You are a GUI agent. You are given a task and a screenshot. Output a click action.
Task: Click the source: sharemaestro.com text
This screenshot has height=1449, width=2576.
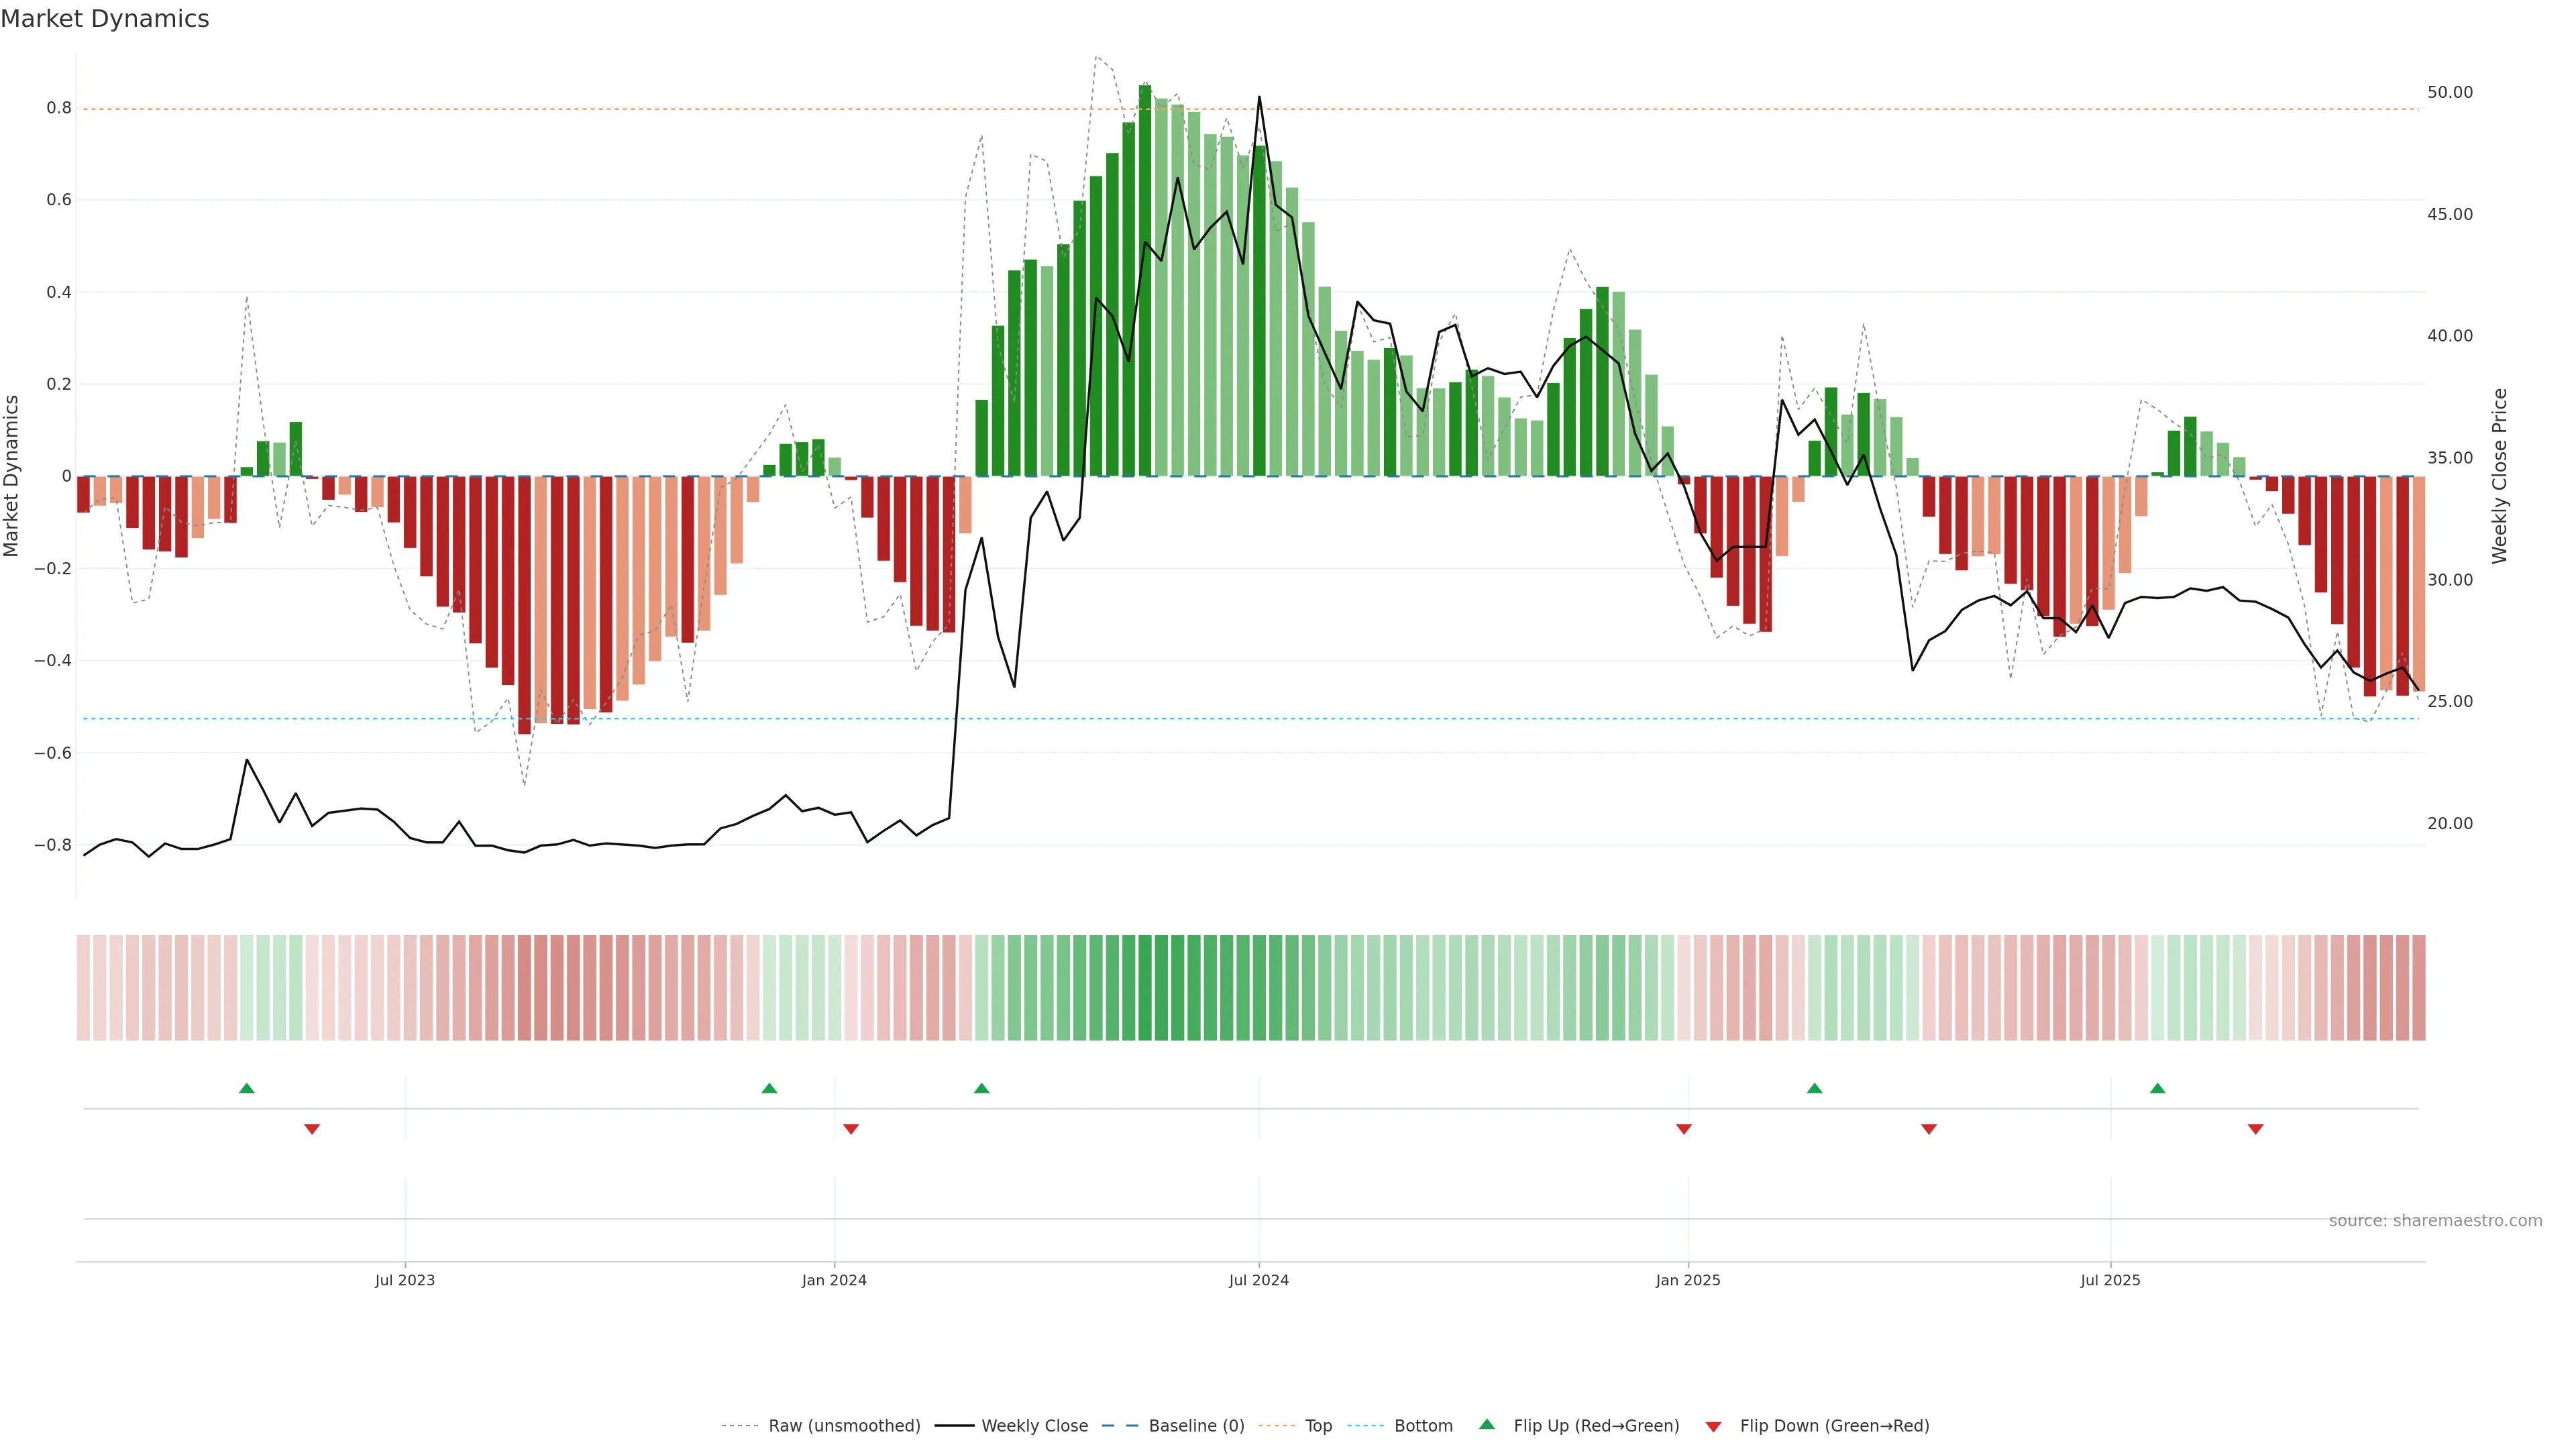click(2435, 1221)
